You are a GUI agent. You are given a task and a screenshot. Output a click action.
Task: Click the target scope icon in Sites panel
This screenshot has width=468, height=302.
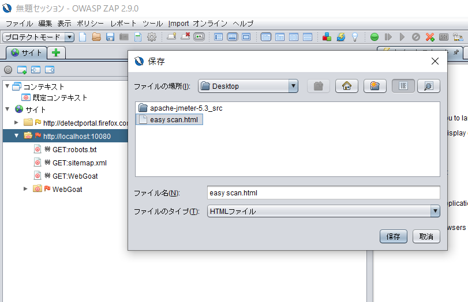tap(8, 70)
